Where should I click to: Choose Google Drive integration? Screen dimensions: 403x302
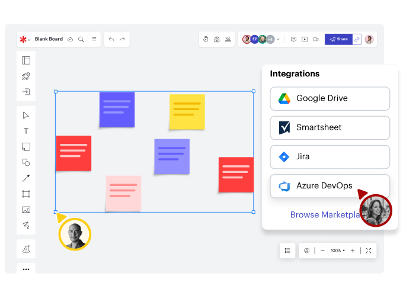pyautogui.click(x=330, y=98)
